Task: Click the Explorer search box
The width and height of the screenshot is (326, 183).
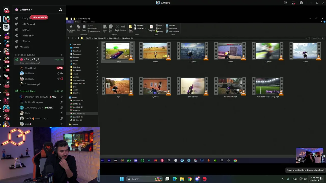Action: coord(317,38)
